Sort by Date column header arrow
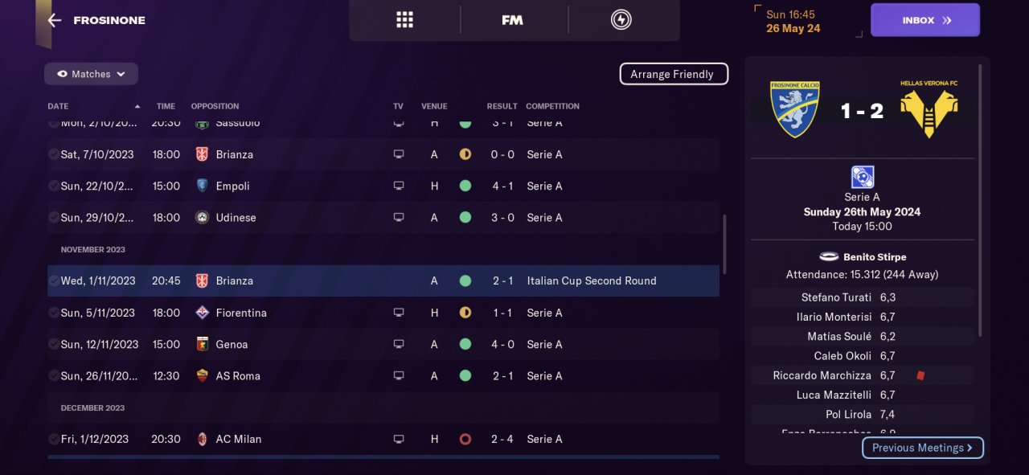 (x=137, y=106)
